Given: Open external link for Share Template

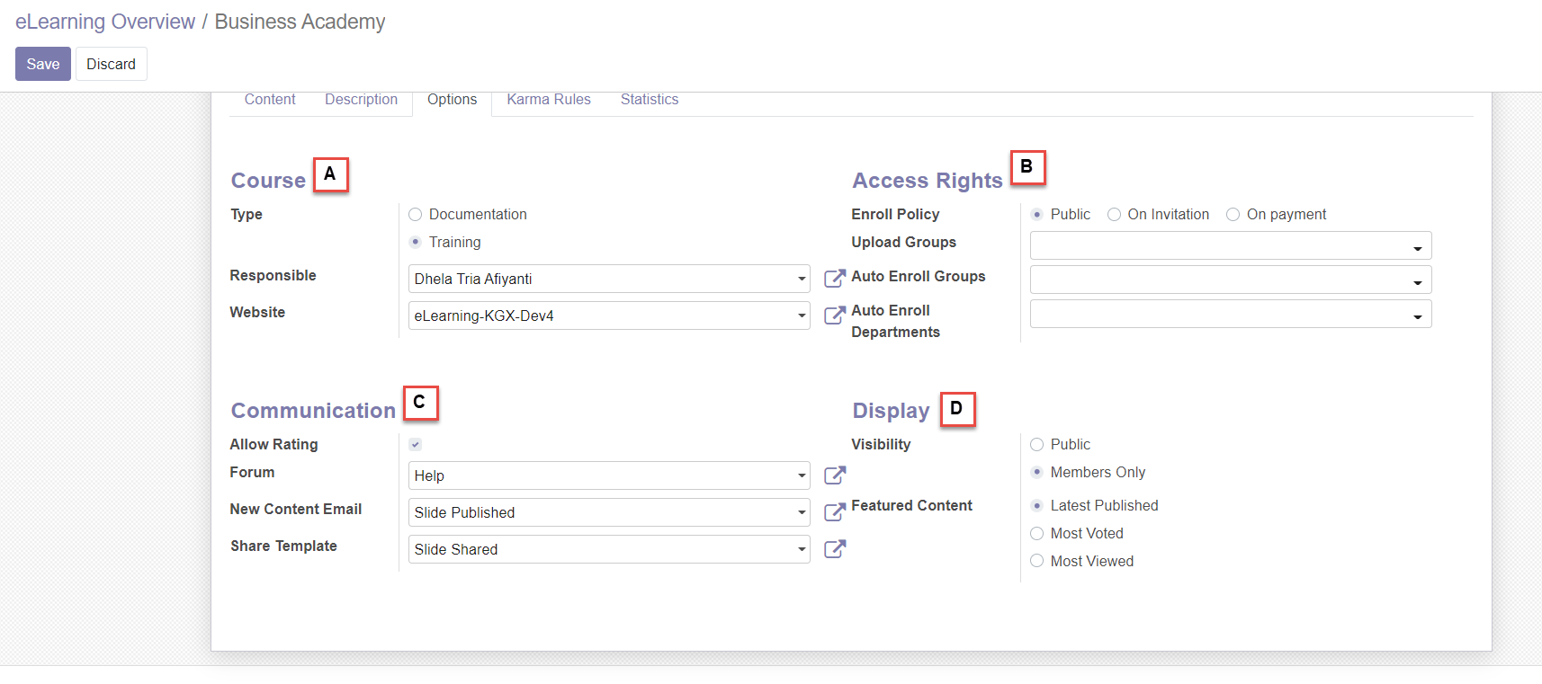Looking at the screenshot, I should click(835, 549).
